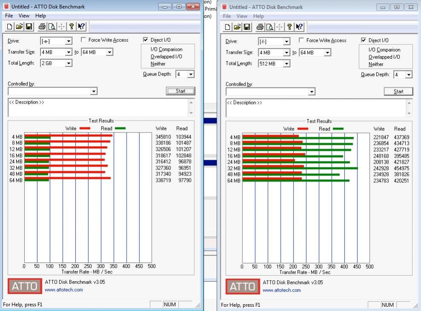Click Save icon in left window toolbar
Screen dimensions: 421x311
pos(29,26)
